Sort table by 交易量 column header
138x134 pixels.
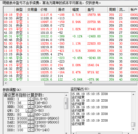(32, 9)
